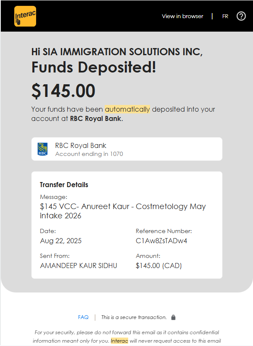The image size is (253, 346).
Task: Click the highlighted word automatically
Action: [x=127, y=109]
